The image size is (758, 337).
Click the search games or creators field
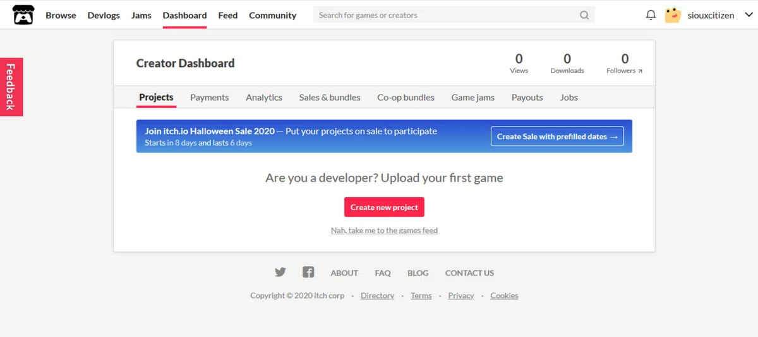pos(454,15)
